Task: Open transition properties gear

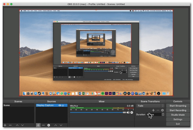Action: coord(162,110)
